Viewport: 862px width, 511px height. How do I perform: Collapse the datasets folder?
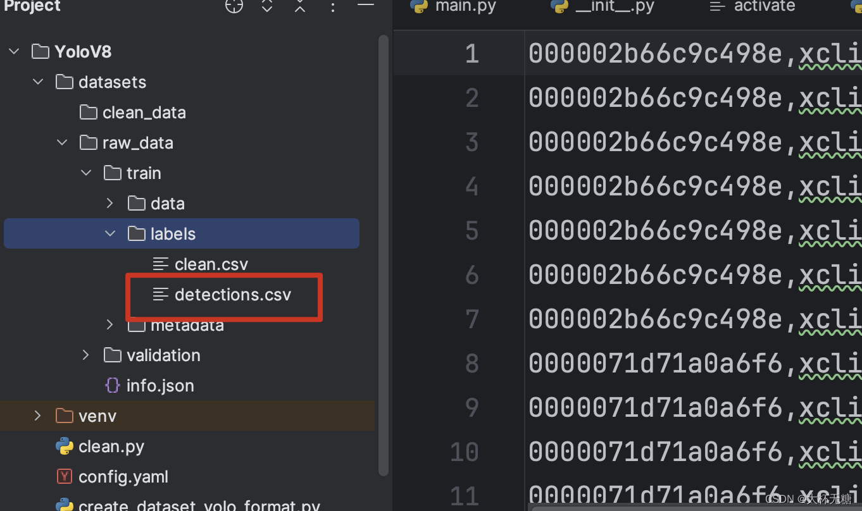(38, 82)
